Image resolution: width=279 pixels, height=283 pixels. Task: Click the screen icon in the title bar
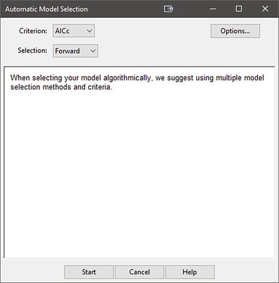[169, 9]
